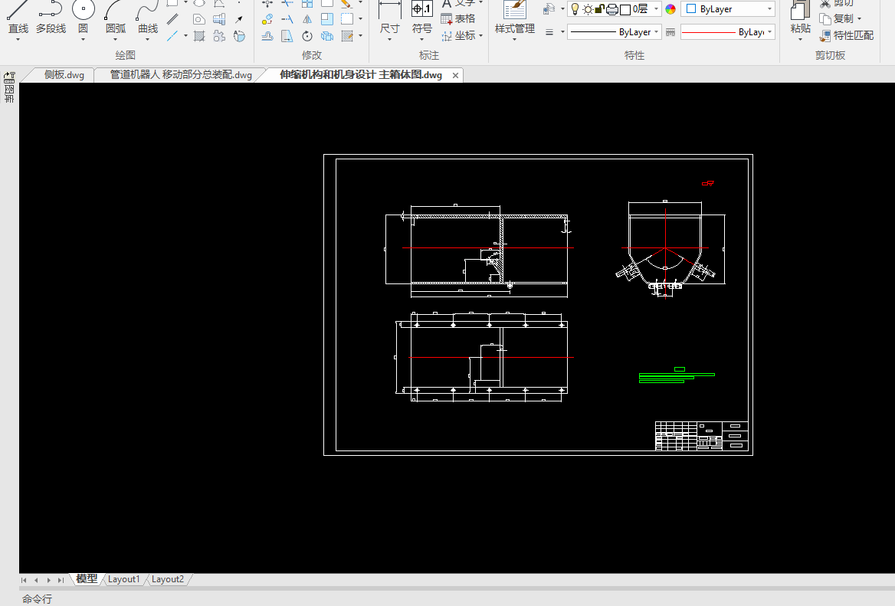The width and height of the screenshot is (895, 606).
Task: Toggle the layer lock padlock icon
Action: (600, 9)
